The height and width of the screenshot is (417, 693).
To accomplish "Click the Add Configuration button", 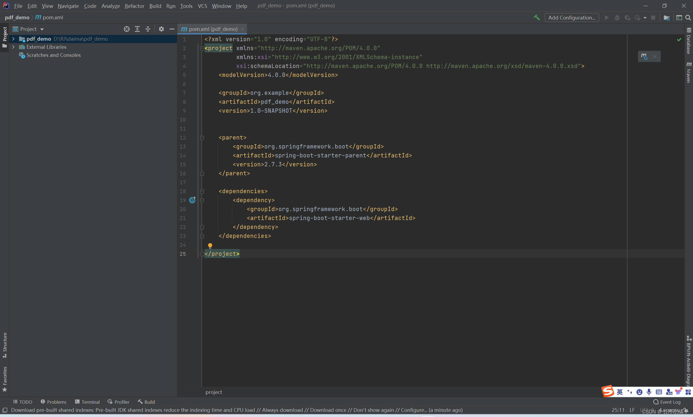I will 571,17.
